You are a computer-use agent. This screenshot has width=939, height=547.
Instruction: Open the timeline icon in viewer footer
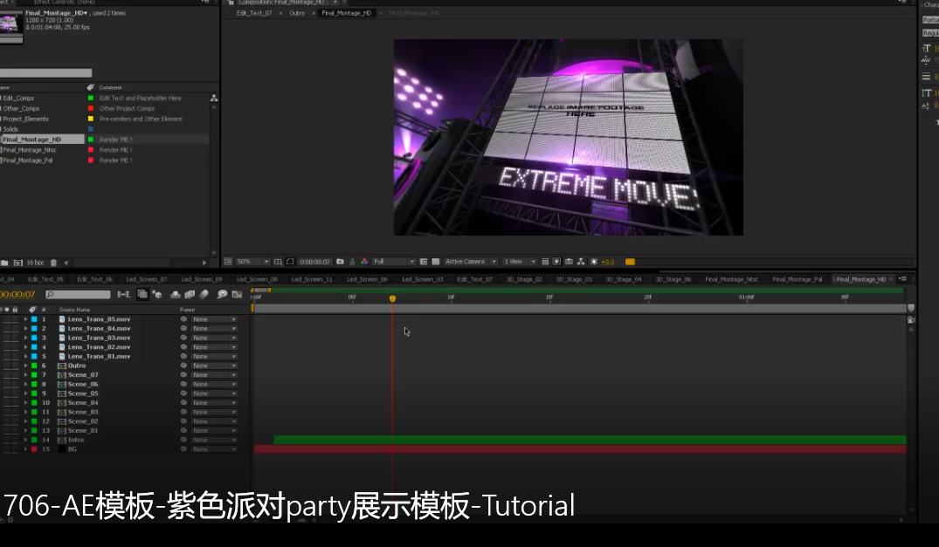(x=569, y=262)
